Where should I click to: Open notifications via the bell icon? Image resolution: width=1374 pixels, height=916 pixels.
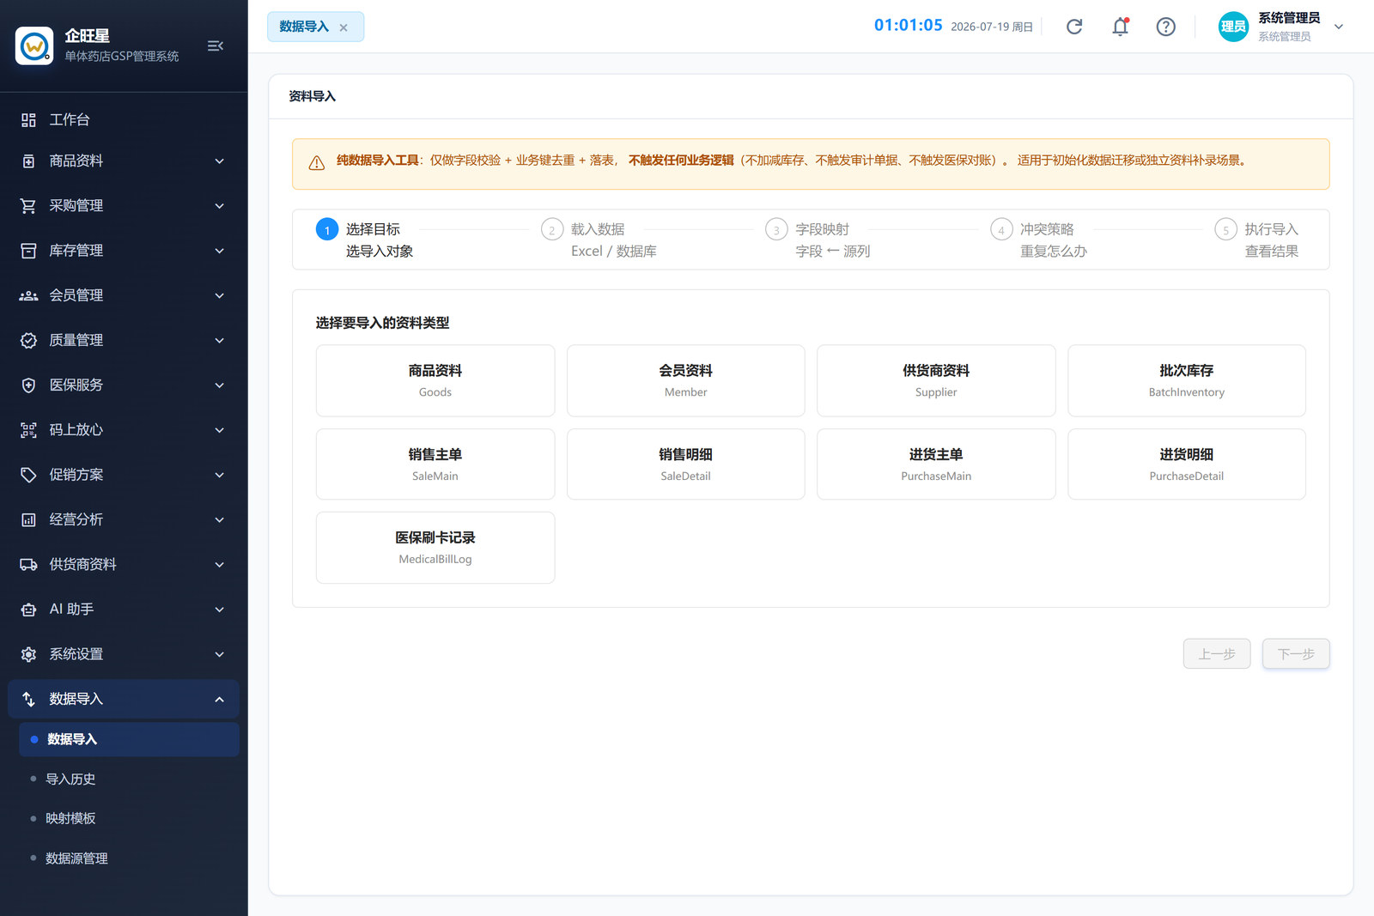click(1121, 27)
